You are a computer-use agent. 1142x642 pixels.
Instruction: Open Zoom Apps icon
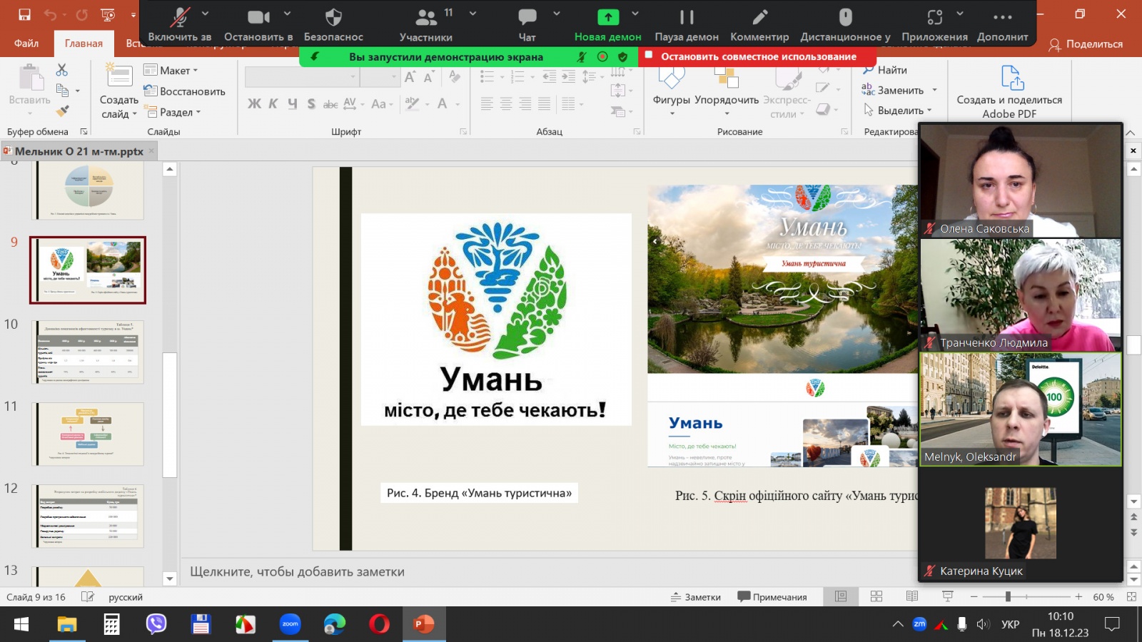click(x=935, y=17)
